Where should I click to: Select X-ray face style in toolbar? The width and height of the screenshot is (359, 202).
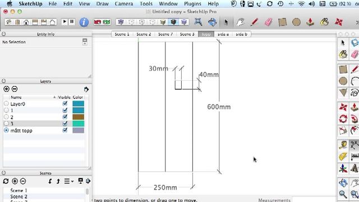(x=121, y=22)
